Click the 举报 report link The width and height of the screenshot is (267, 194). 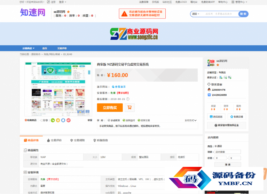(90, 120)
